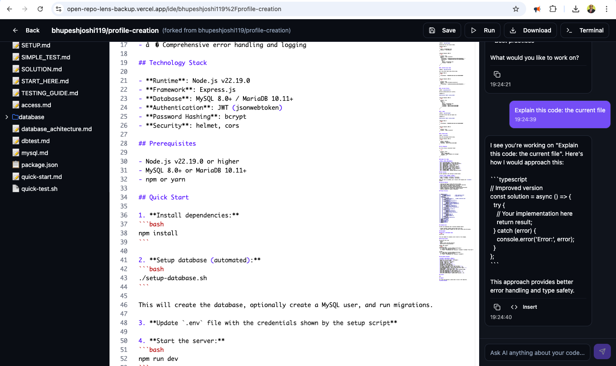Viewport: 616px width, 366px height.
Task: Go back using the browser back arrow
Action: 9,9
